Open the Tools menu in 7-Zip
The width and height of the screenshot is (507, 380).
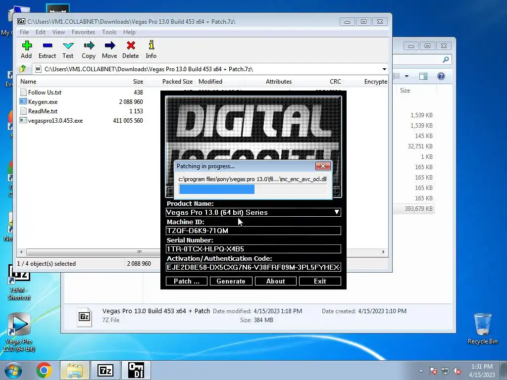(x=109, y=32)
